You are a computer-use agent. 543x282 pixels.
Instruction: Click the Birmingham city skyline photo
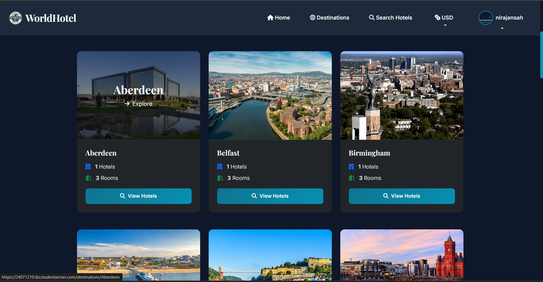[401, 95]
